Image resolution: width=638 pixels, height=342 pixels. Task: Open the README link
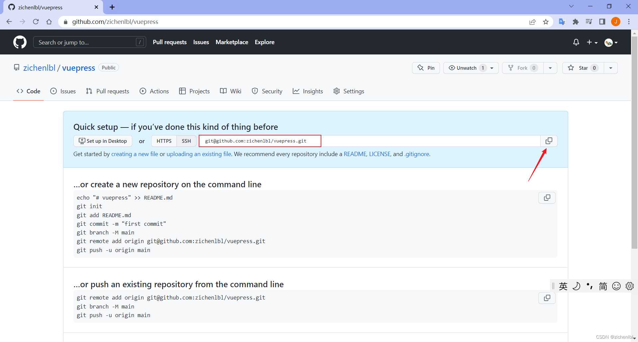tap(355, 154)
